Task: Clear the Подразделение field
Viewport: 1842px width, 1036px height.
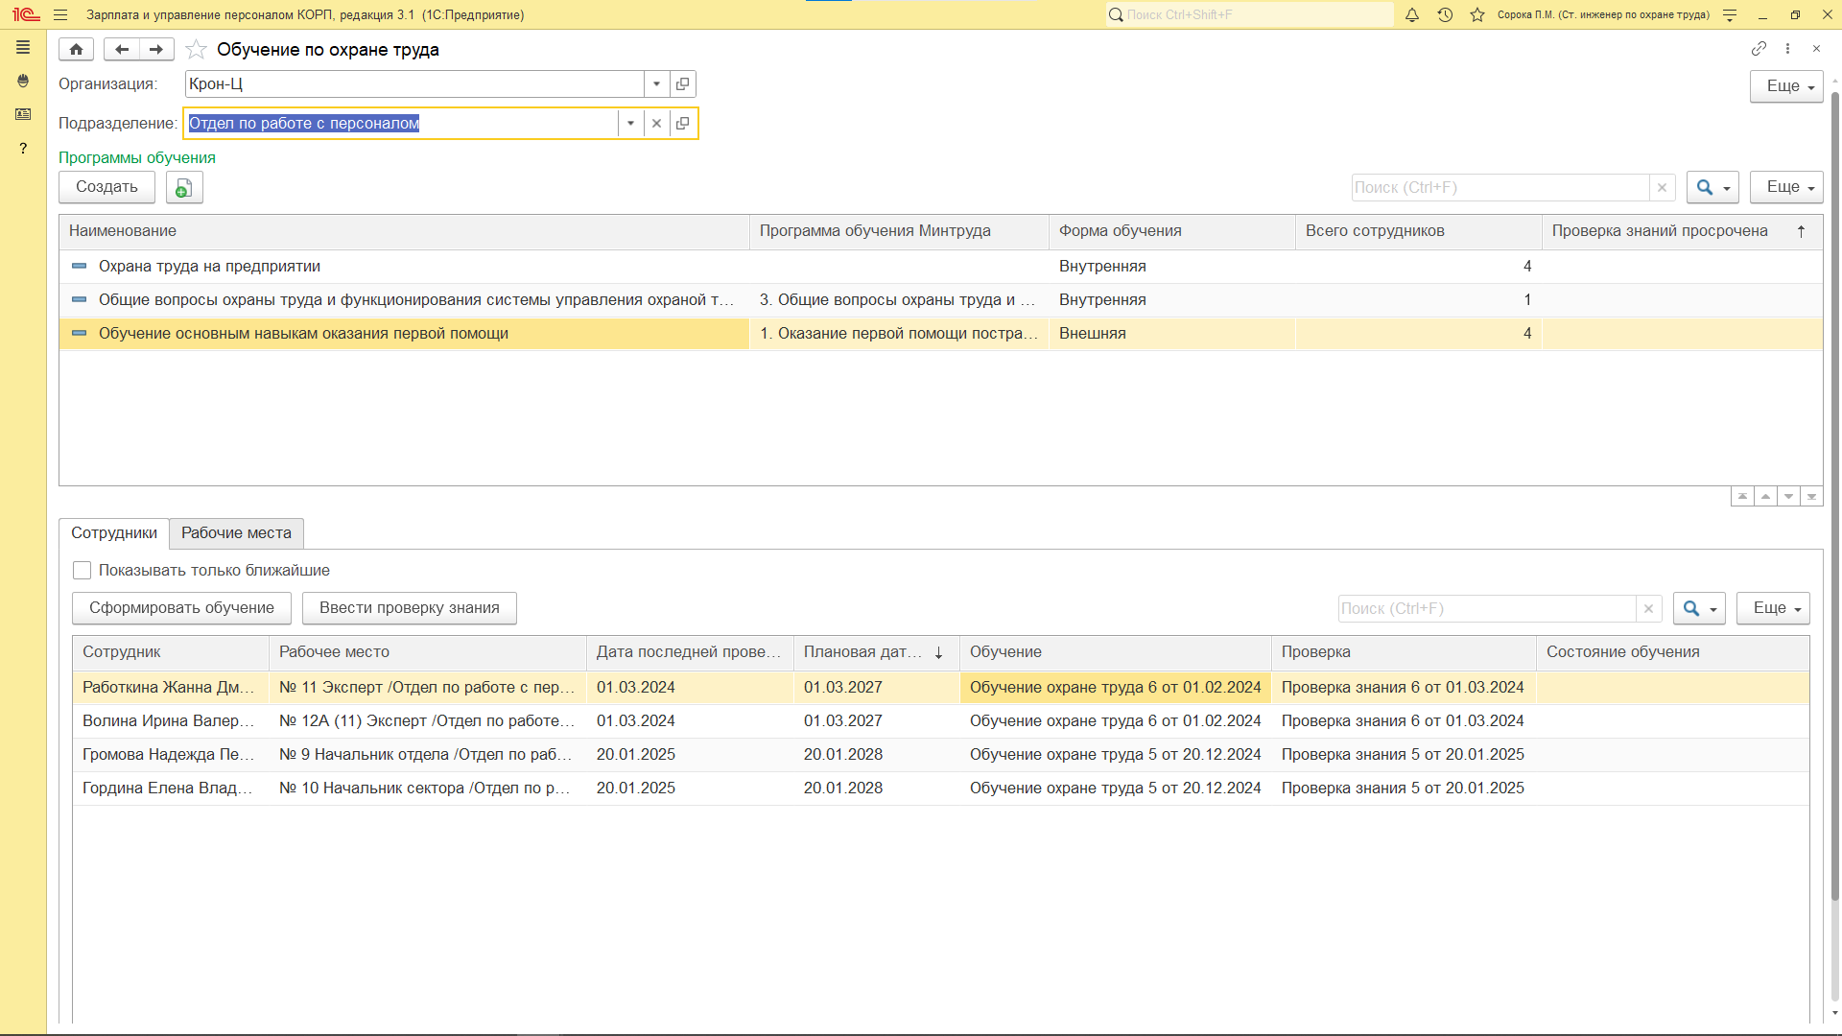Action: click(656, 124)
